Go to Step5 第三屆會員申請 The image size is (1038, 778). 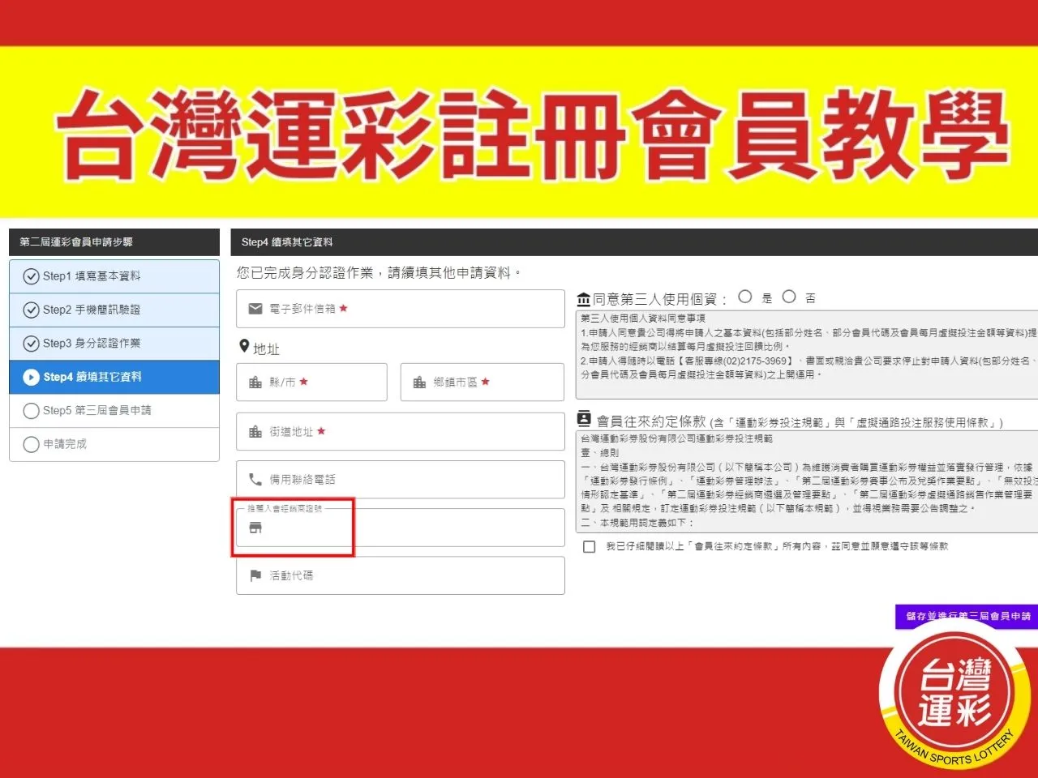click(114, 411)
